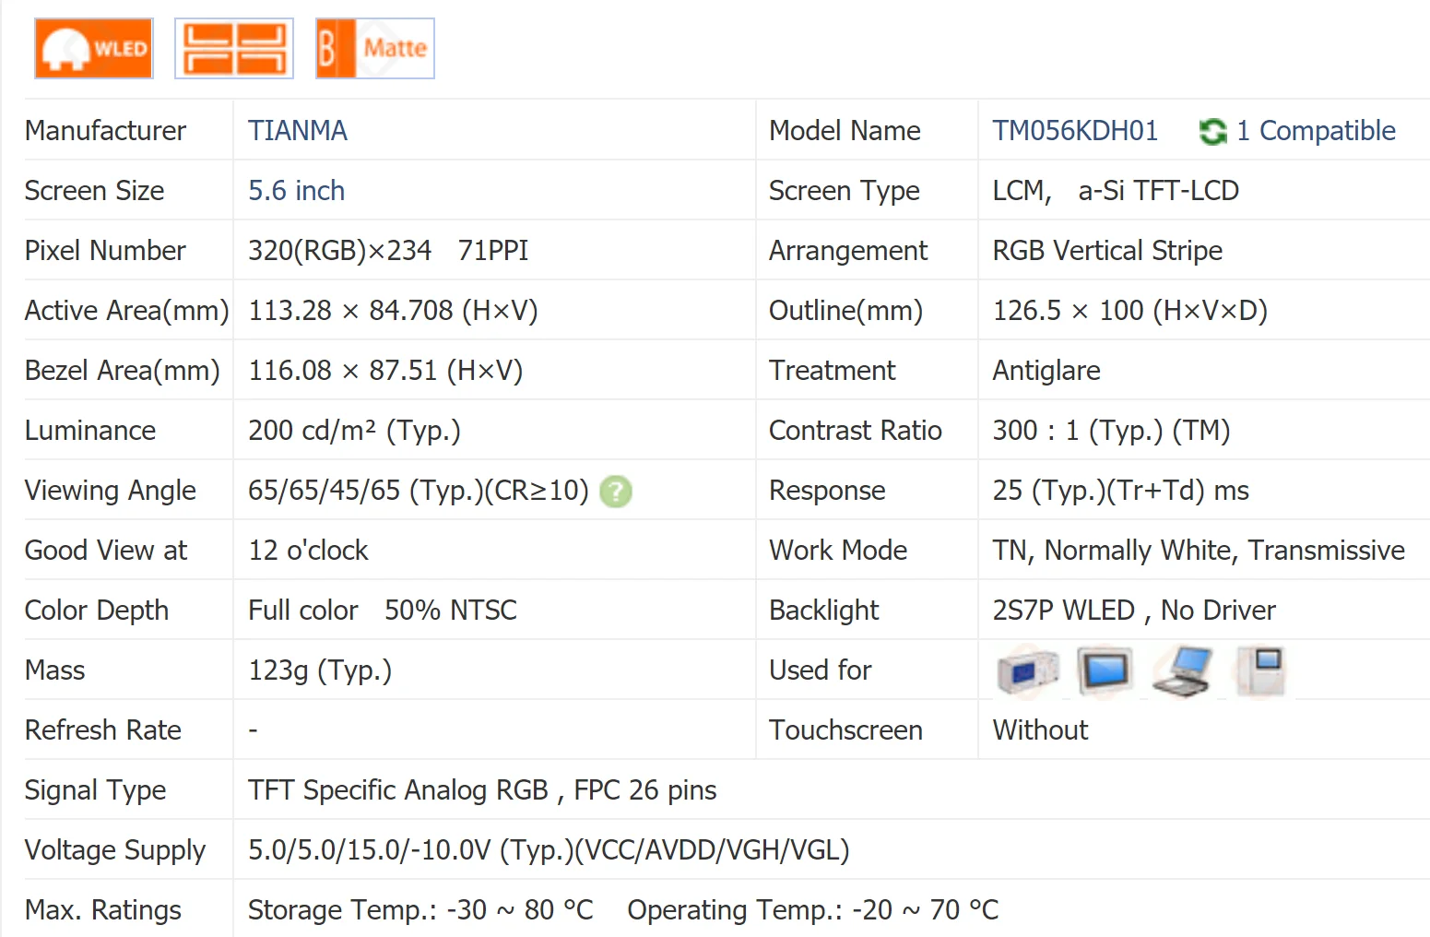Click the Good View at label
Screen dimensions: 1430x937
[x=106, y=551]
